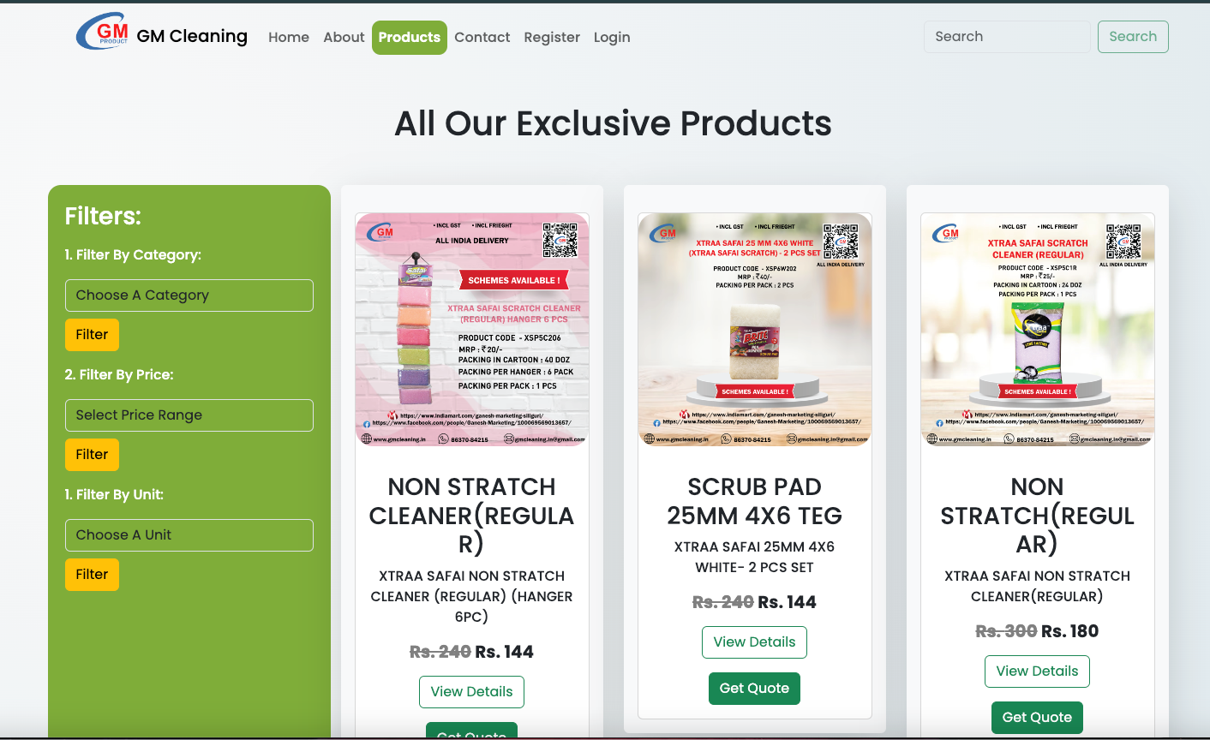The height and width of the screenshot is (740, 1210).
Task: Click the GM Cleaning logo icon
Action: tap(102, 33)
